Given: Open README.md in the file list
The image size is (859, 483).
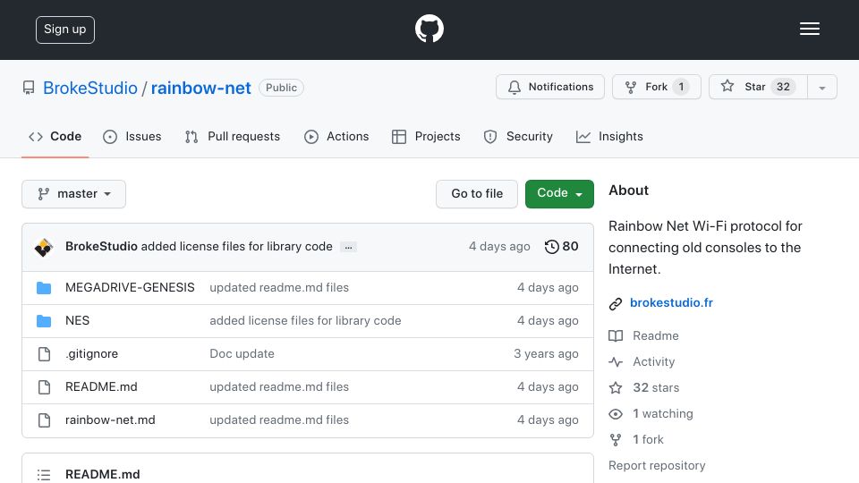Looking at the screenshot, I should tap(101, 387).
